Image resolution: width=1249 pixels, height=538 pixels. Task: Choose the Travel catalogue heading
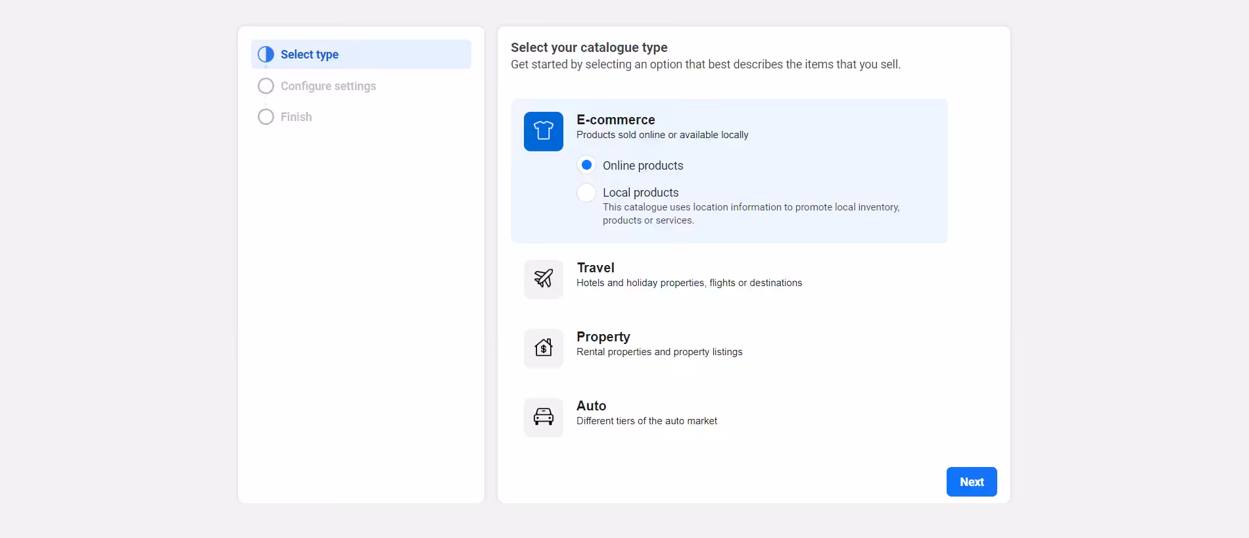596,268
